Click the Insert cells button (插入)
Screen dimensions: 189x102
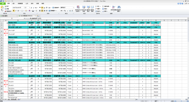(98, 6)
